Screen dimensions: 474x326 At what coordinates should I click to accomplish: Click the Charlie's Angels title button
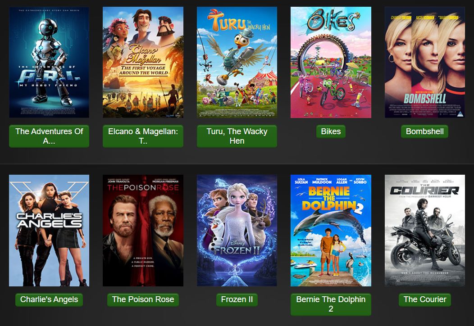click(49, 299)
